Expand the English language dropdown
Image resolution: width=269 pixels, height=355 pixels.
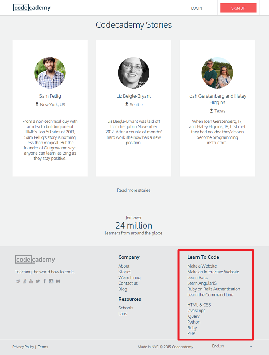[x=232, y=346]
